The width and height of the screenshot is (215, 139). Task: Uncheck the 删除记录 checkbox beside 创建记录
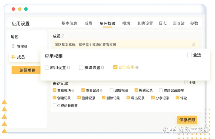click(x=79, y=98)
